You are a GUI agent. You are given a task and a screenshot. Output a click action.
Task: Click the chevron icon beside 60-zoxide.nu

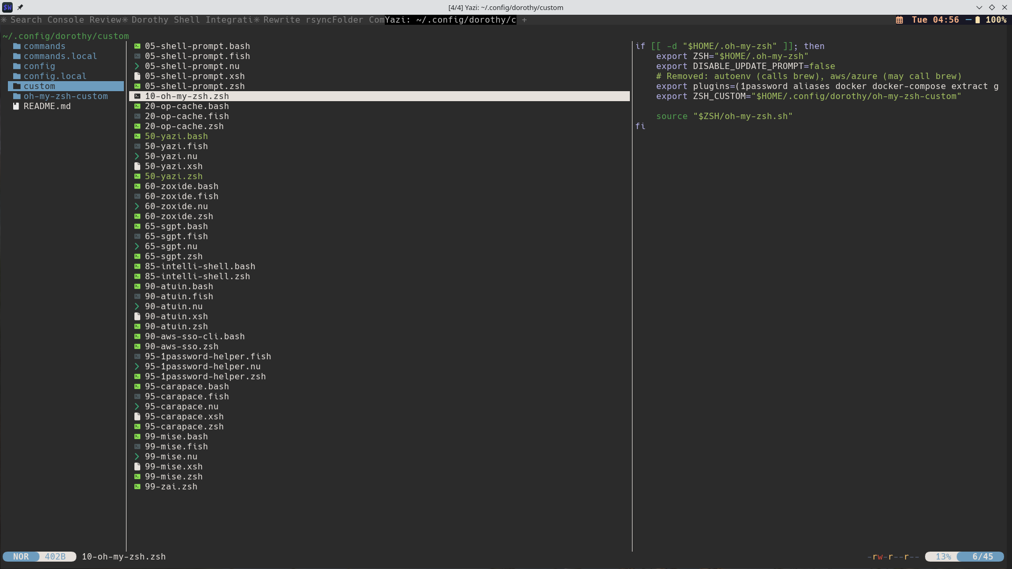[138, 206]
